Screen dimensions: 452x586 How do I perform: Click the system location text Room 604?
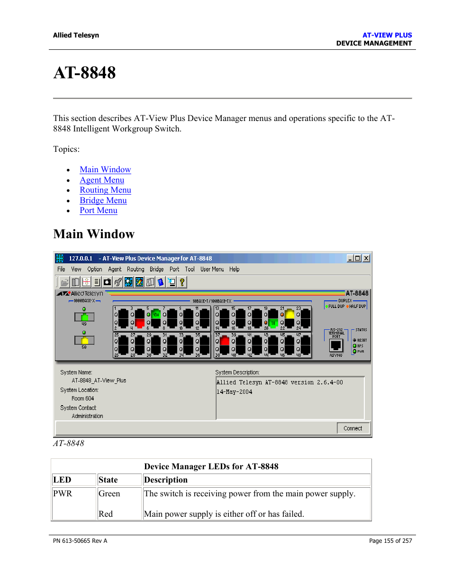pos(83,399)
